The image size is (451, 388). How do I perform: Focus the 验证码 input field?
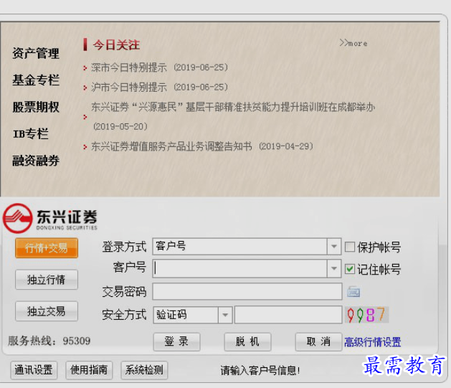point(288,315)
